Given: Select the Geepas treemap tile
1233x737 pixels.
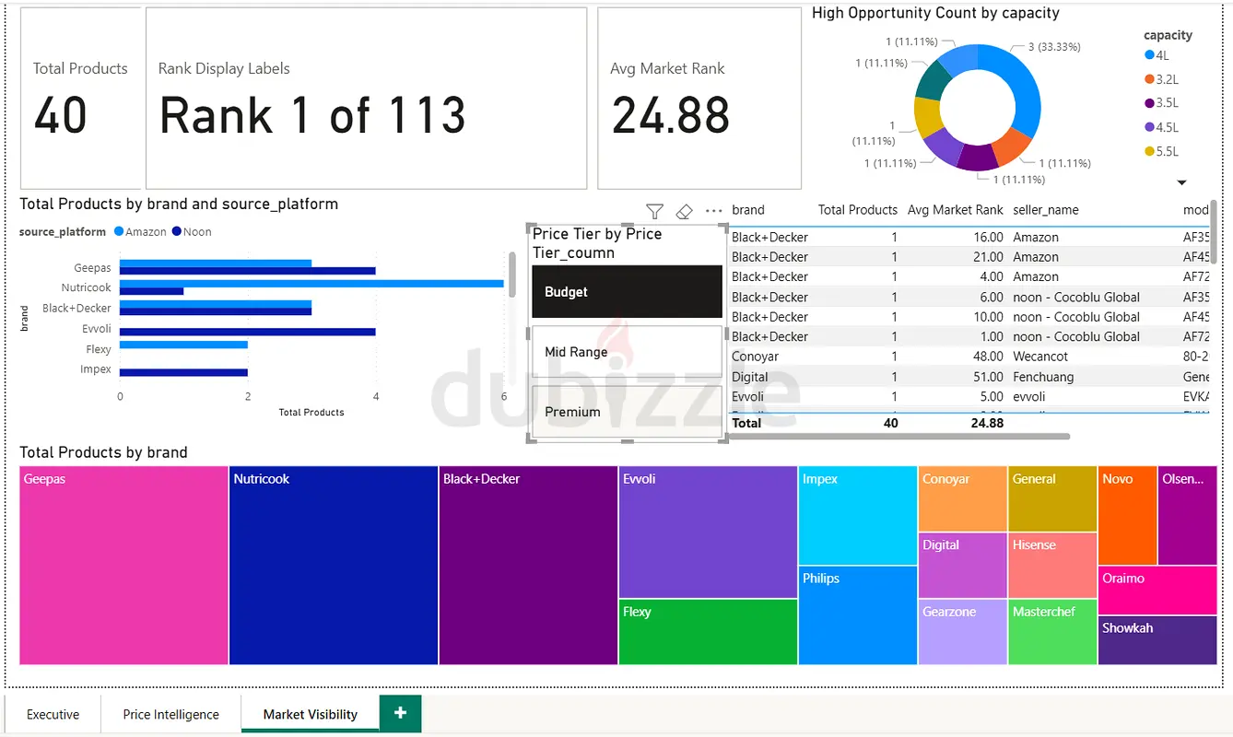Looking at the screenshot, I should [123, 565].
